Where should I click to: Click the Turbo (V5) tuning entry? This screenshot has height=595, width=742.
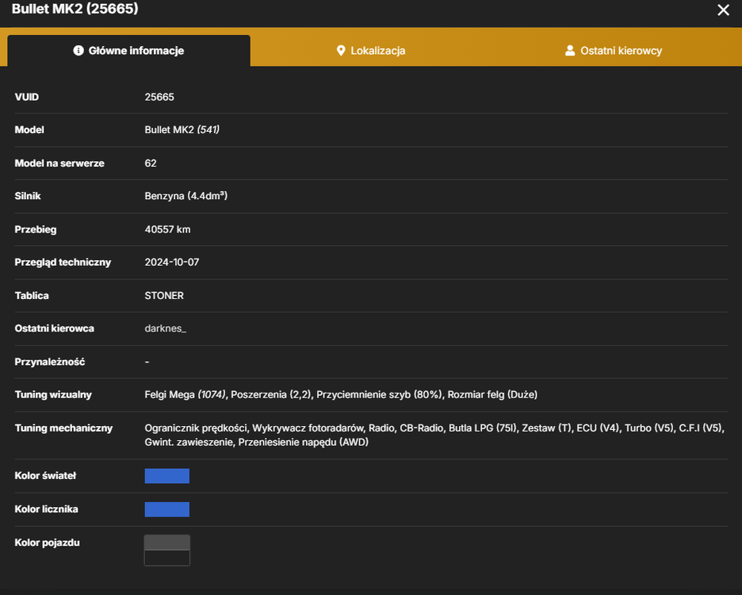pos(649,428)
